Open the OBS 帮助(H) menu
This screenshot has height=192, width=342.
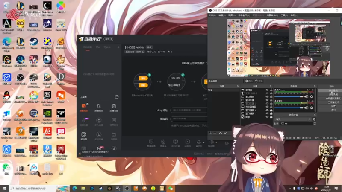pyautogui.click(x=294, y=15)
